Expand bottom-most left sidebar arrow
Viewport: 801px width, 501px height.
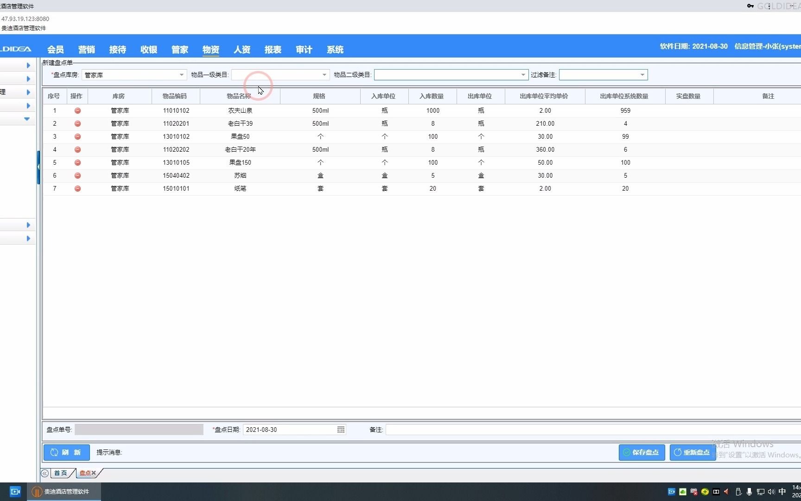point(28,238)
